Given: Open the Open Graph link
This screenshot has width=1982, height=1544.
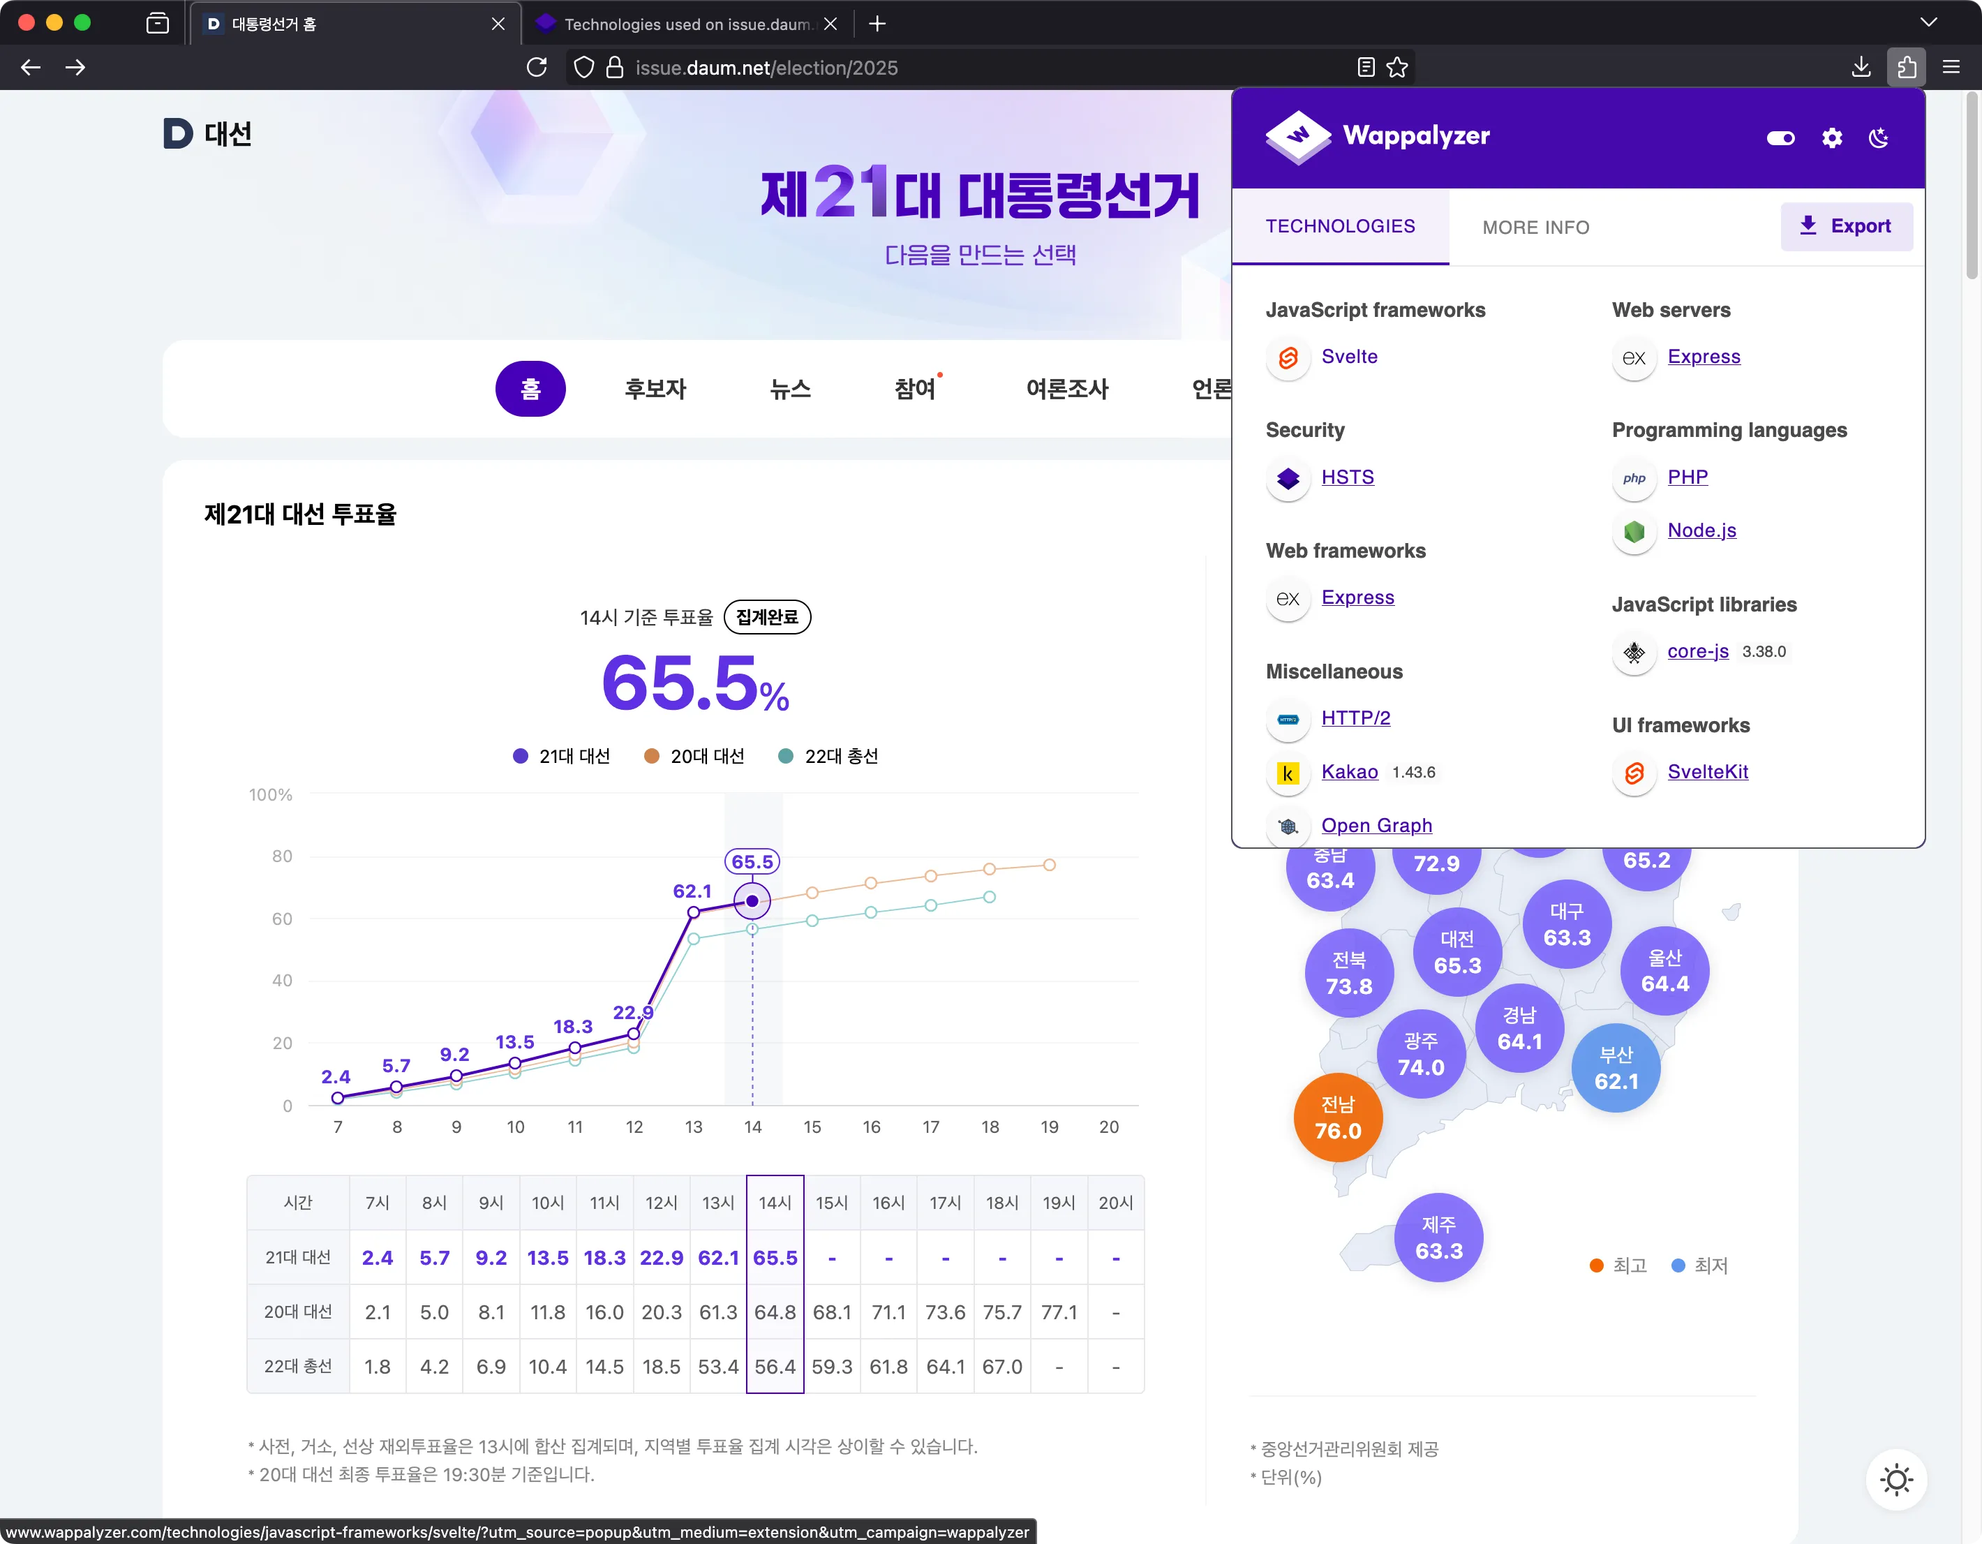Looking at the screenshot, I should pos(1376,826).
